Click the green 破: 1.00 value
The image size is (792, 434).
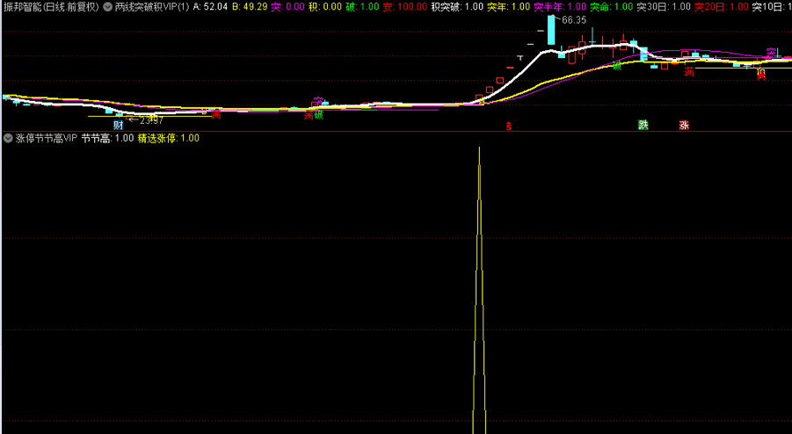coord(363,6)
